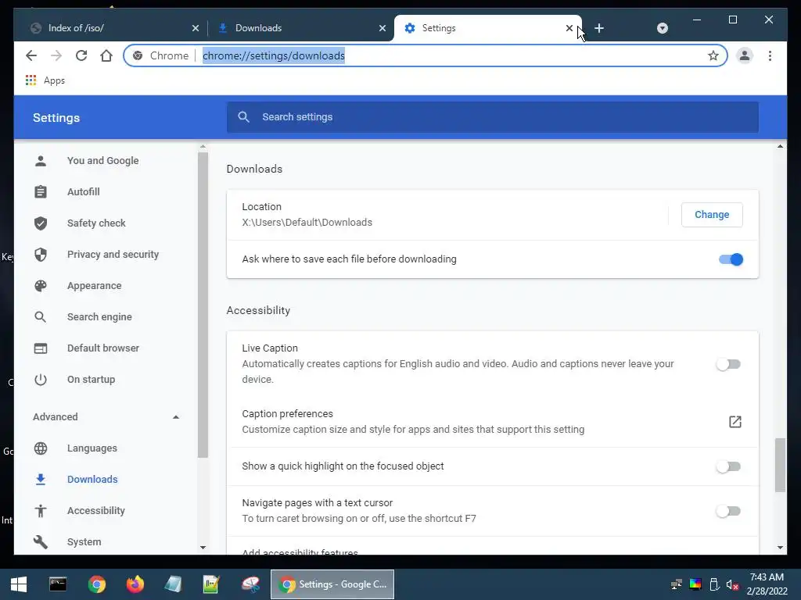Click the Chrome site info icon
The width and height of the screenshot is (801, 600).
pyautogui.click(x=138, y=55)
